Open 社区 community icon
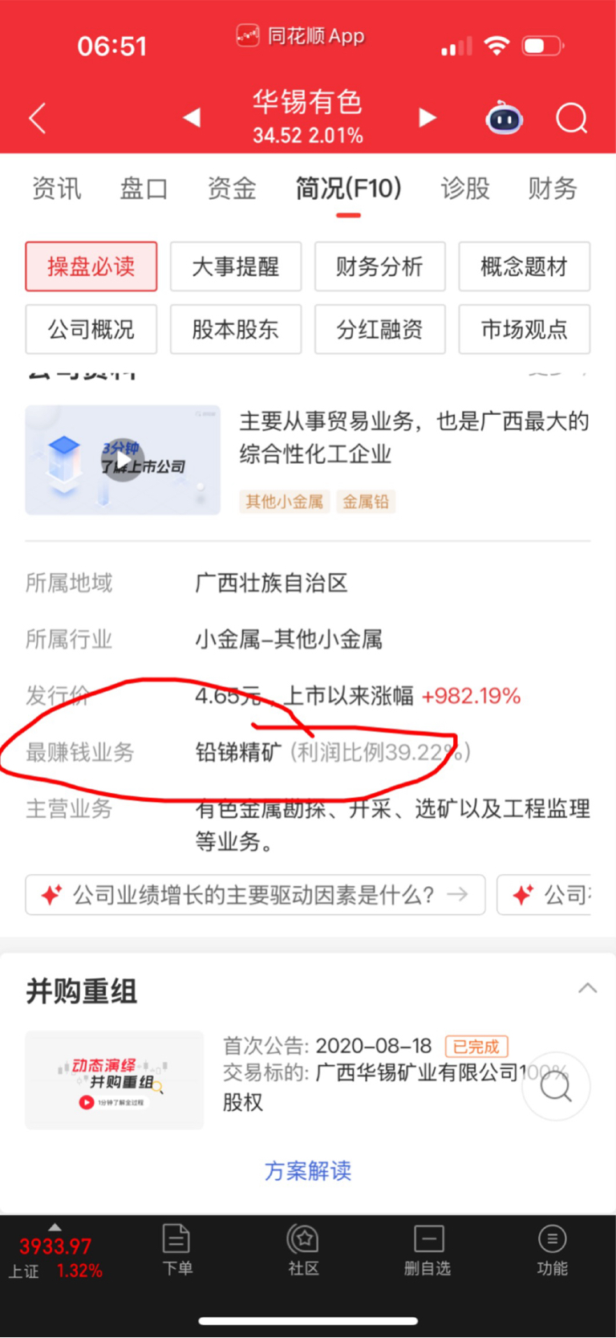The image size is (616, 1338). 303,1250
